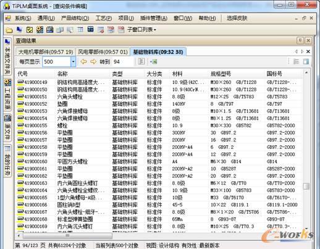Click the horizontal scrollbar thumb
The height and width of the screenshot is (249, 320).
(x=67, y=235)
